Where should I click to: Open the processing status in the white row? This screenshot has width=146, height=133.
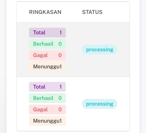(x=100, y=104)
